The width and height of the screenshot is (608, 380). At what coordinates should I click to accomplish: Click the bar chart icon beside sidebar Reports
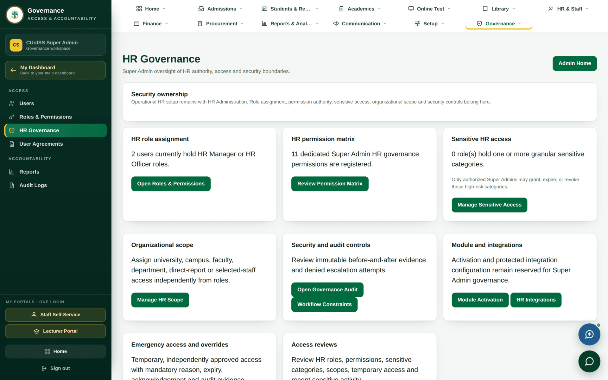point(12,172)
